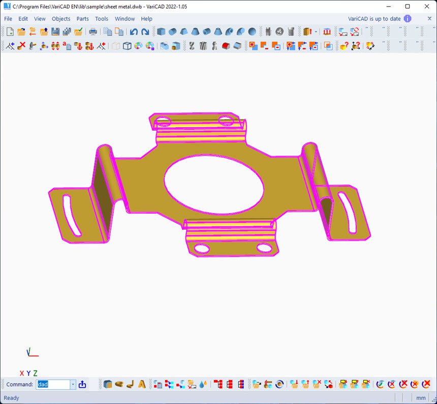Click the solid with question mark icon
The image size is (437, 404).
coord(344,46)
